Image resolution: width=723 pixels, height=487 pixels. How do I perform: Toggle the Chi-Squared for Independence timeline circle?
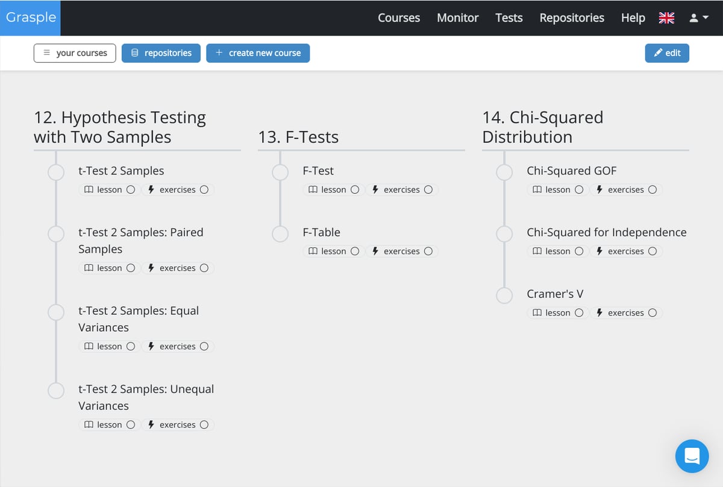(504, 234)
